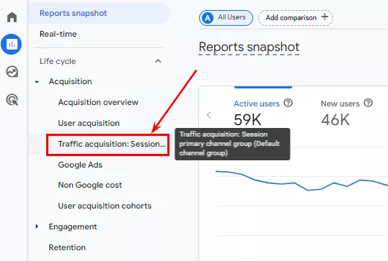This screenshot has width=388, height=261.
Task: Open the Real-time report
Action: [58, 34]
